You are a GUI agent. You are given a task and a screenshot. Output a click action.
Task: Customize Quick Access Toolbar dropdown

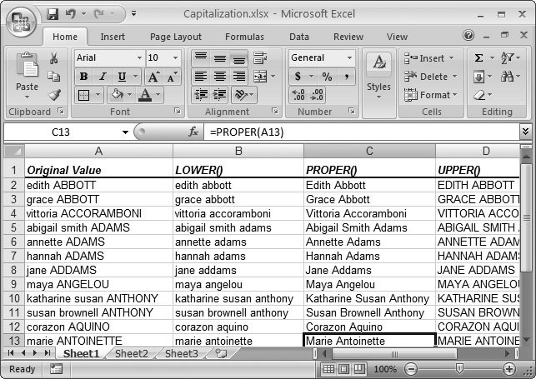(133, 14)
